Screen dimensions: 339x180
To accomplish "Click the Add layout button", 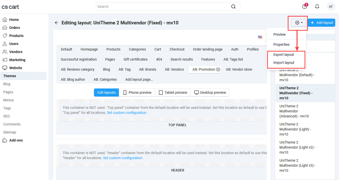I will [x=321, y=22].
